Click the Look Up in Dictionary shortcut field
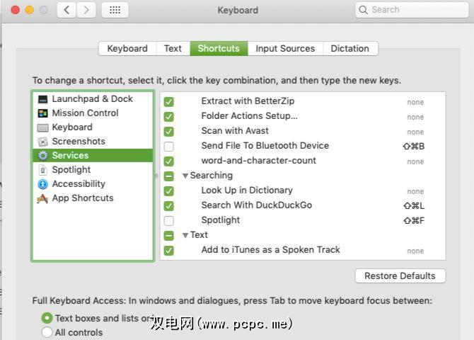 click(x=415, y=191)
